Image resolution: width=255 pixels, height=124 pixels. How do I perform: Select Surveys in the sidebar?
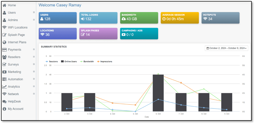pyautogui.click(x=13, y=64)
